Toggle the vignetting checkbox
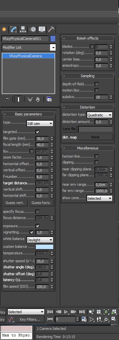The height and width of the screenshot is (340, 119). pyautogui.click(x=32, y=232)
